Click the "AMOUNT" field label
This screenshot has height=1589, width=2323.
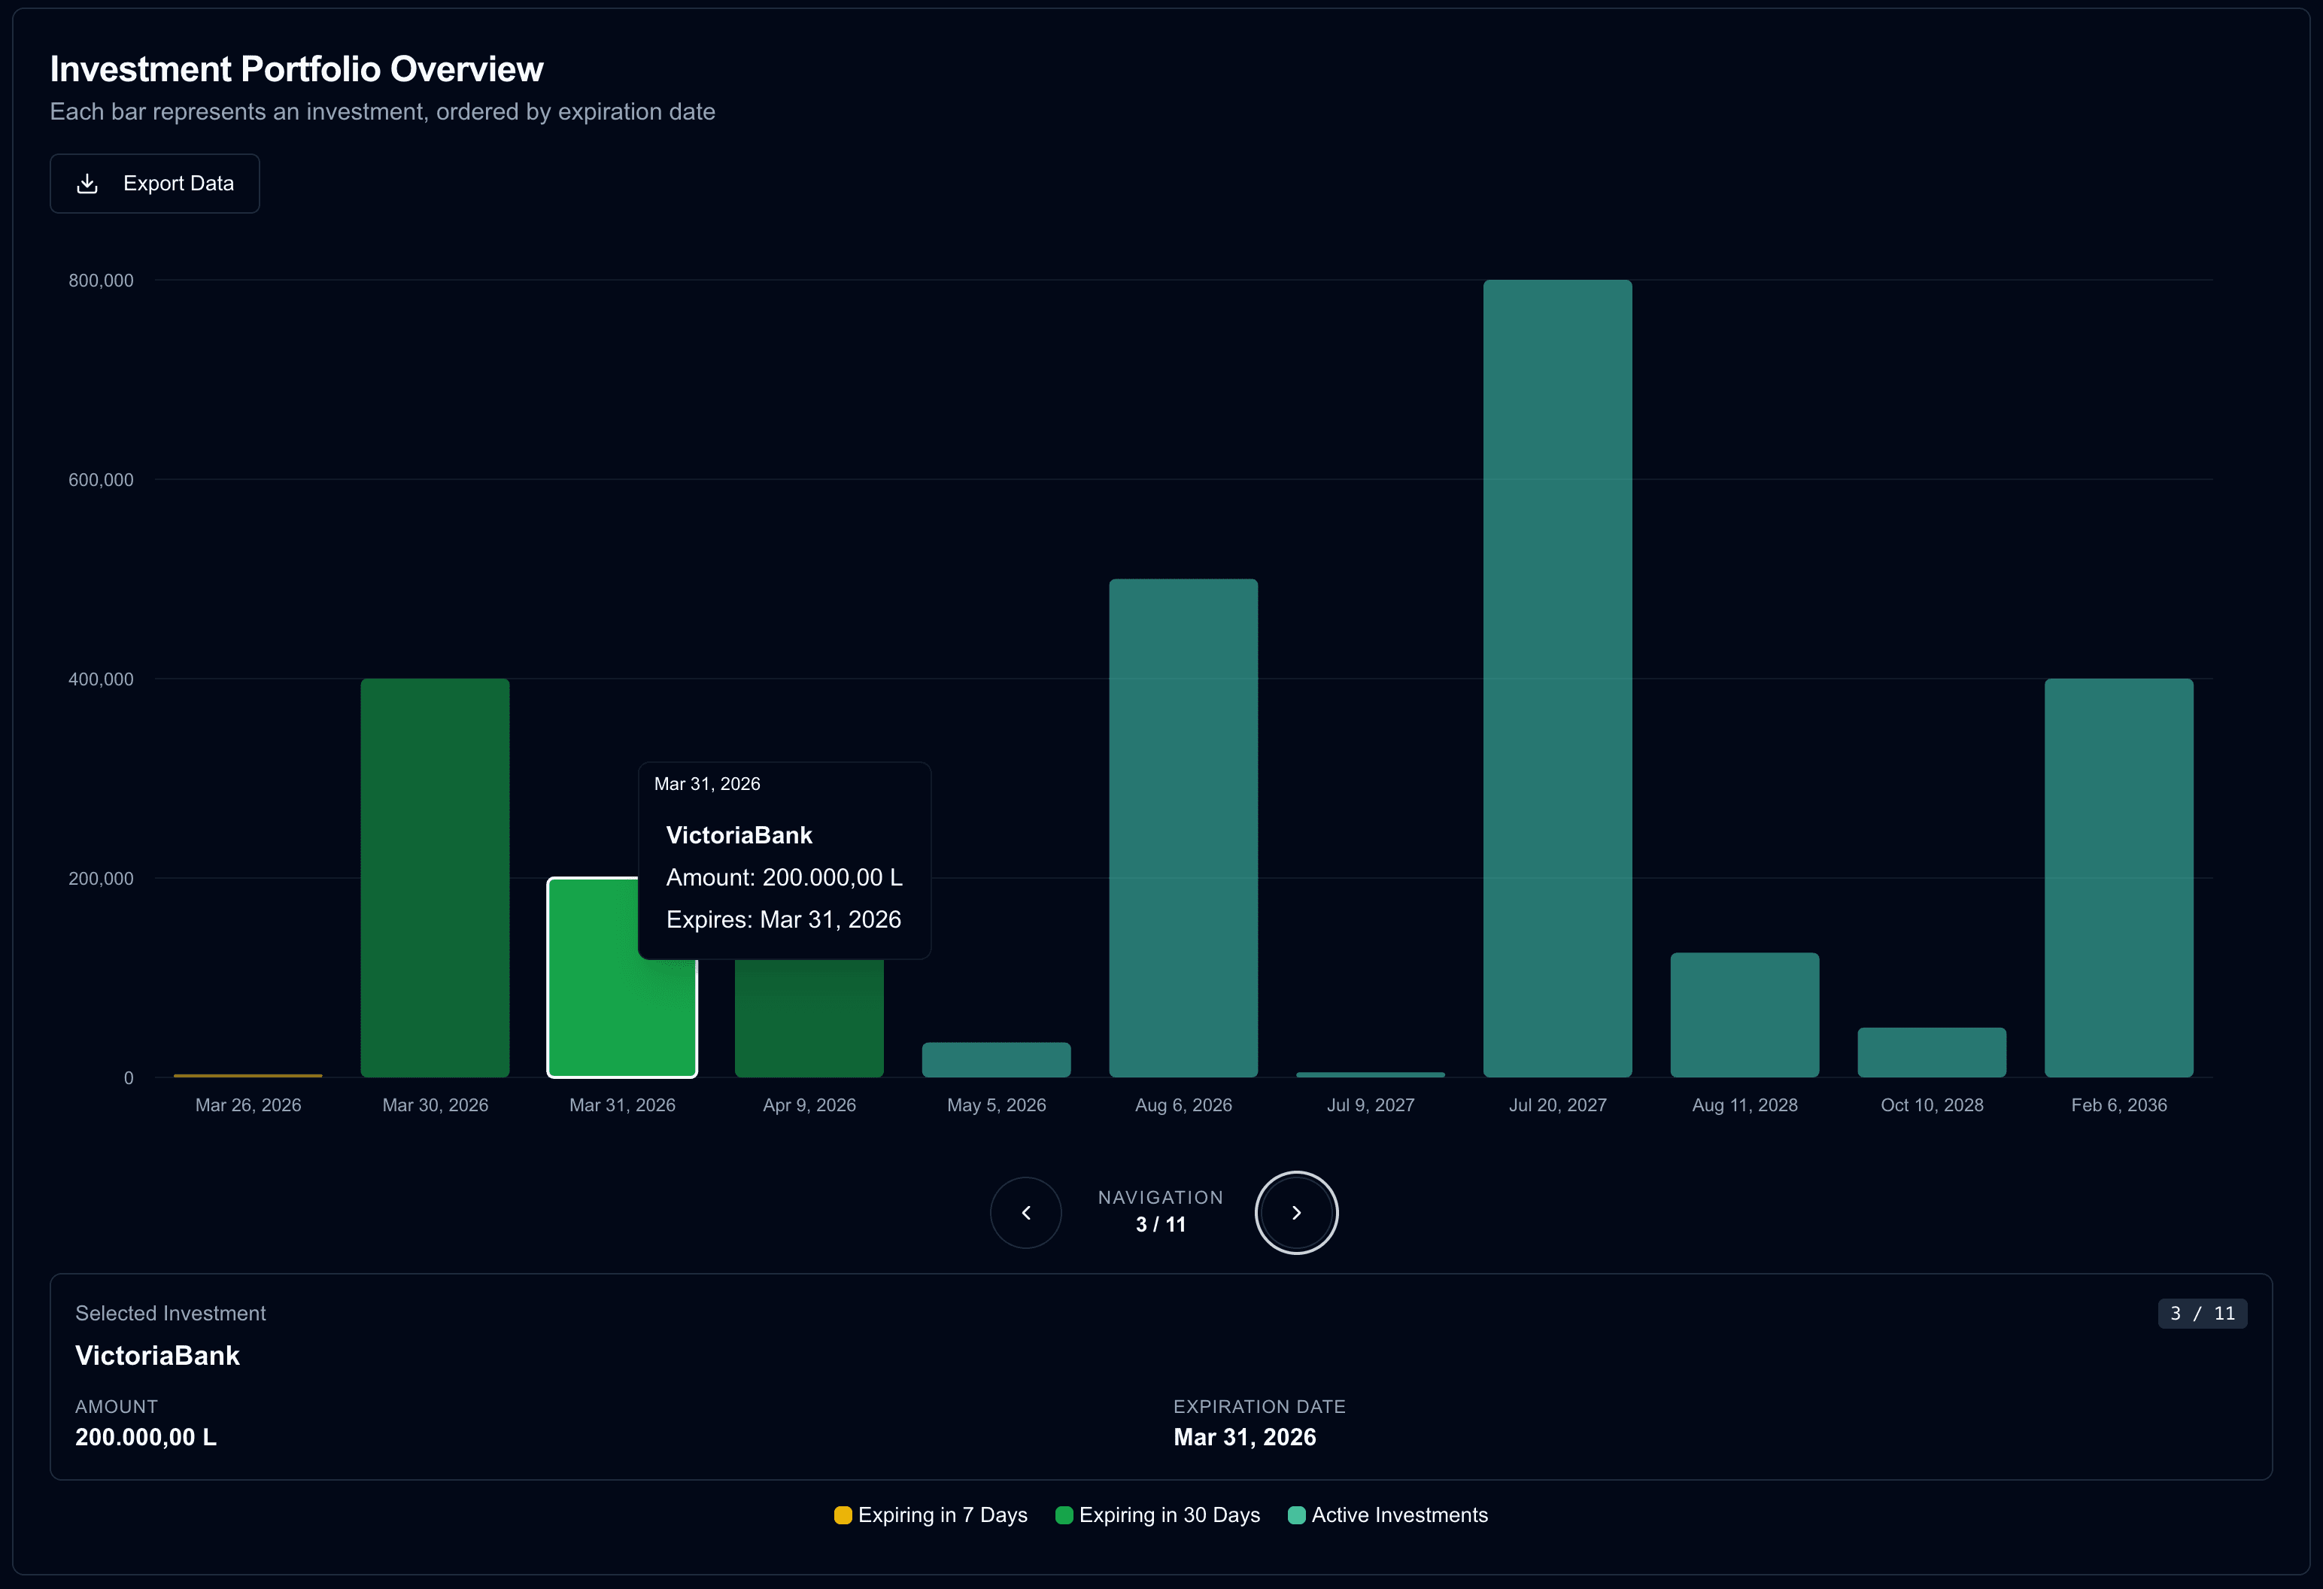tap(116, 1406)
